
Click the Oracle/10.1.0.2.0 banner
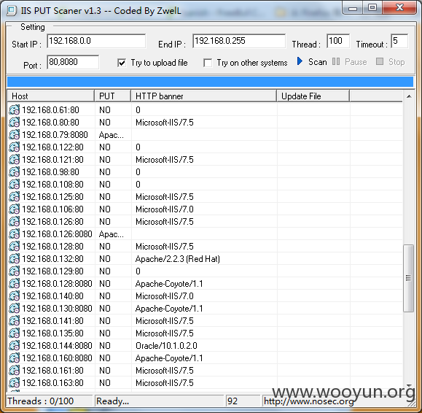166,346
